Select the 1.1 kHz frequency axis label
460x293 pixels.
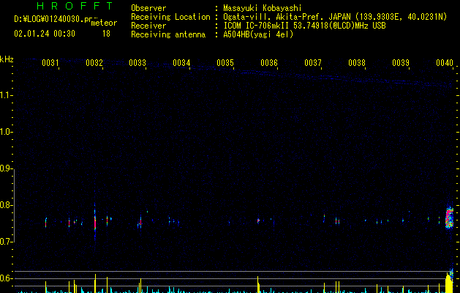pyautogui.click(x=6, y=95)
